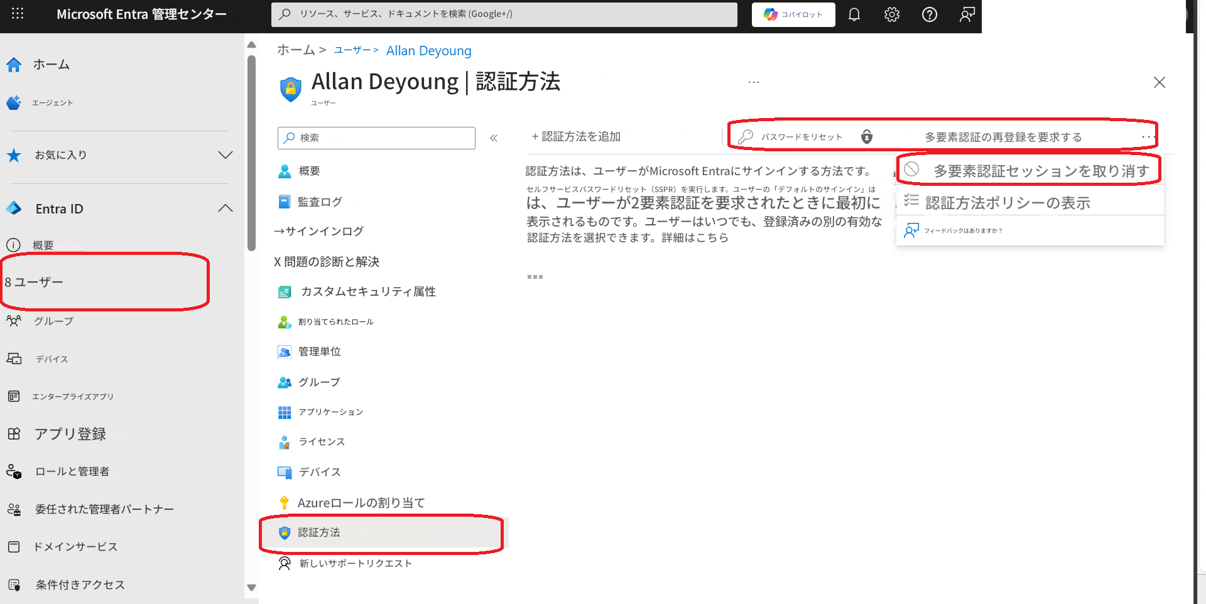This screenshot has width=1206, height=604.
Task: Click the lock icon before 多要素認証の再登録
Action: 867,137
